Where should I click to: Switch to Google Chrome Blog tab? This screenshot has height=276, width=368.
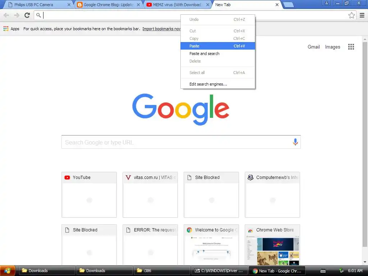[108, 5]
